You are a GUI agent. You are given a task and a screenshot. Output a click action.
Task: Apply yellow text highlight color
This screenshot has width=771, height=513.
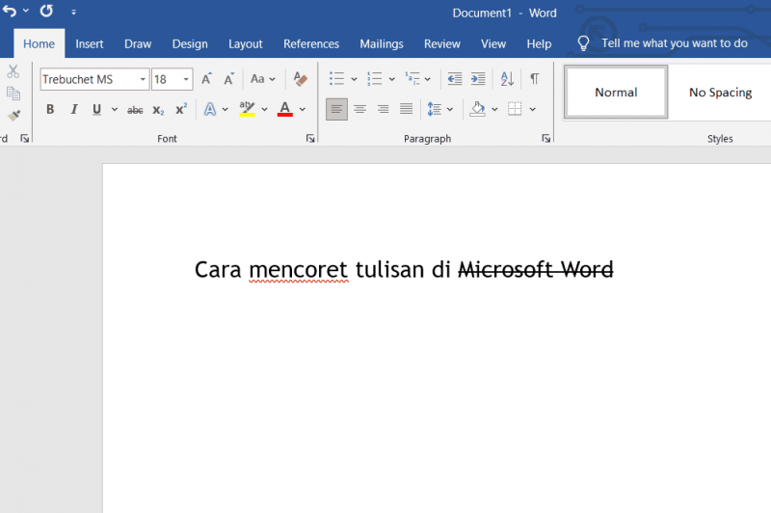click(247, 109)
